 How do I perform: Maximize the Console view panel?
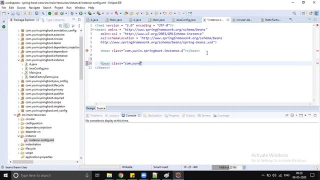coord(315,115)
